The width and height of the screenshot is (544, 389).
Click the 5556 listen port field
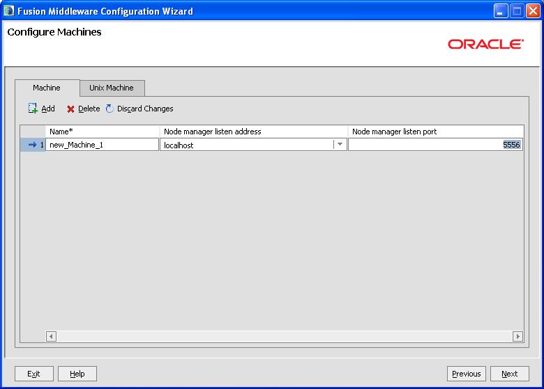[435, 145]
